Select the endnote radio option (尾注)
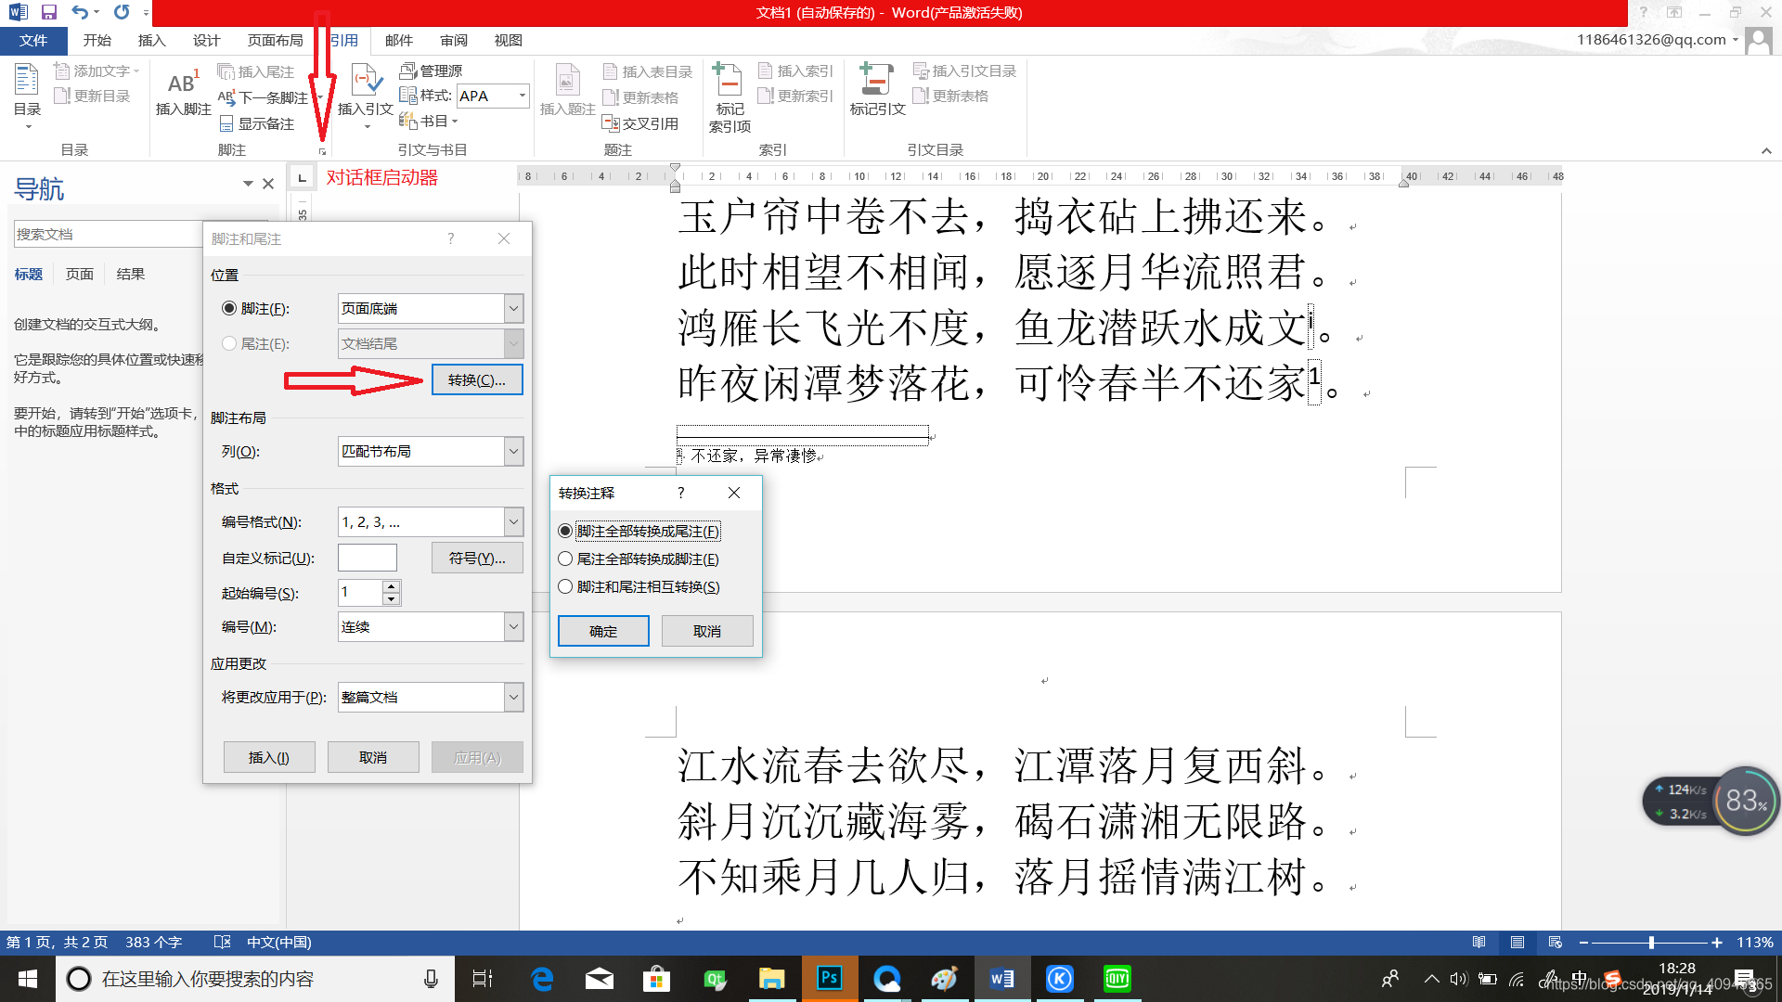The height and width of the screenshot is (1002, 1782). pyautogui.click(x=229, y=343)
